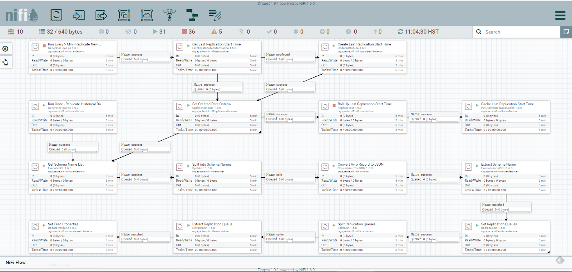Click the processor icon on Set Feed Properties
This screenshot has width=572, height=272.
pyautogui.click(x=35, y=227)
